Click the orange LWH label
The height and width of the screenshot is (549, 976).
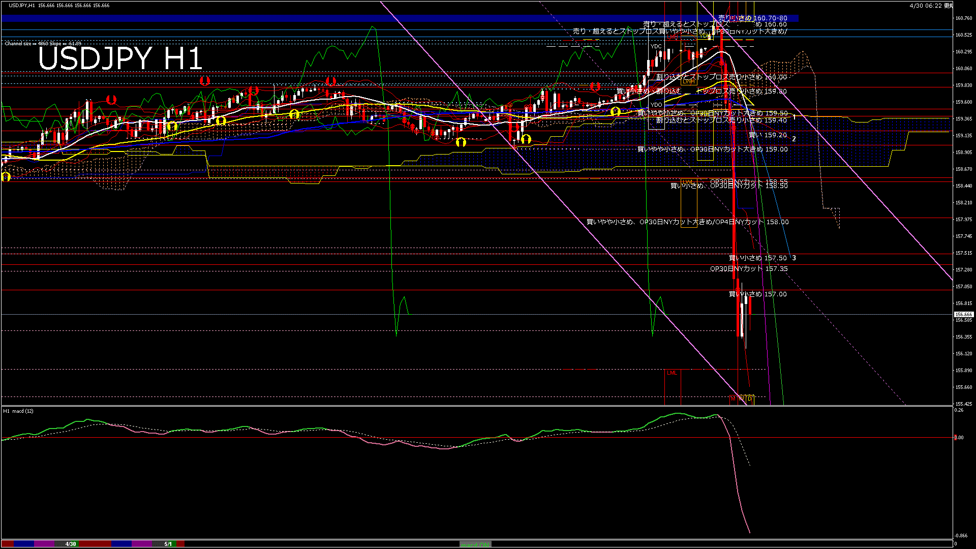pyautogui.click(x=688, y=81)
